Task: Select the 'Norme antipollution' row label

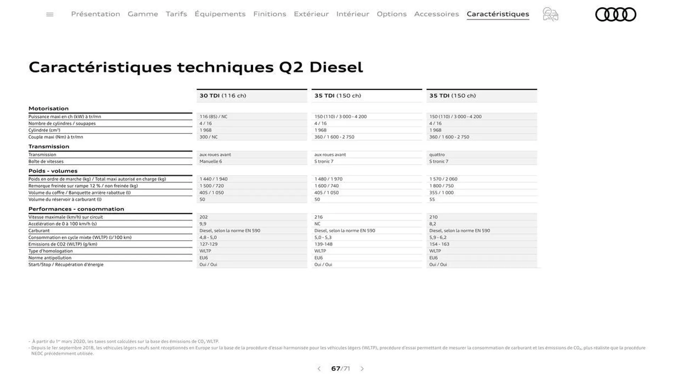Action: [50, 258]
